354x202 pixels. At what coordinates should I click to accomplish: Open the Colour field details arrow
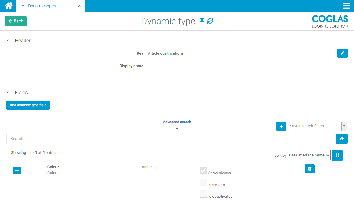pyautogui.click(x=17, y=171)
